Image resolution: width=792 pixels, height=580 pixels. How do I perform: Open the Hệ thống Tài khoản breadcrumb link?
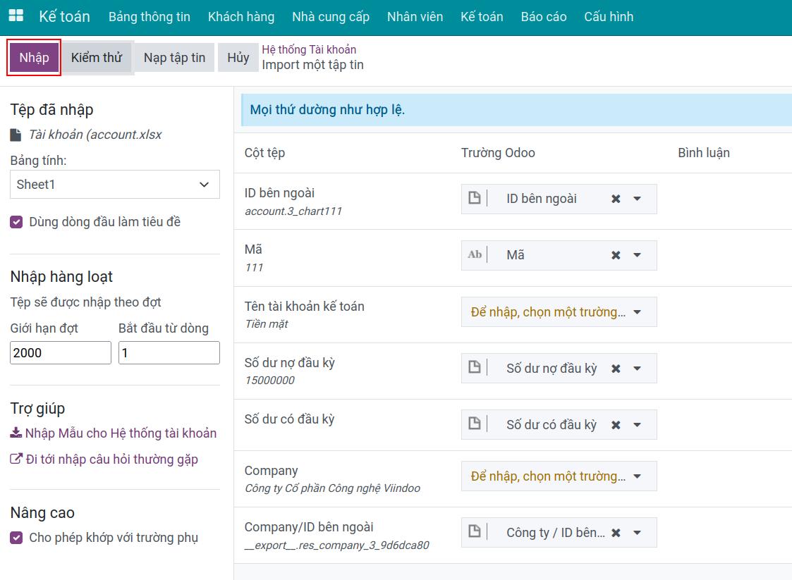pyautogui.click(x=309, y=49)
